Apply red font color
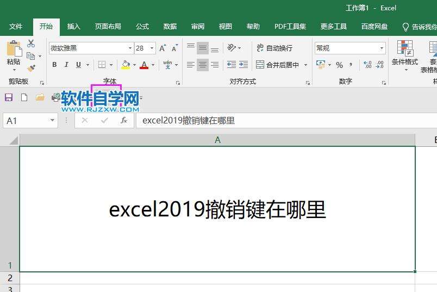Viewport: 437px width, 292px height. point(144,65)
